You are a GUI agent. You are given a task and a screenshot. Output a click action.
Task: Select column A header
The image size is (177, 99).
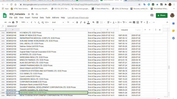[x=13, y=30]
